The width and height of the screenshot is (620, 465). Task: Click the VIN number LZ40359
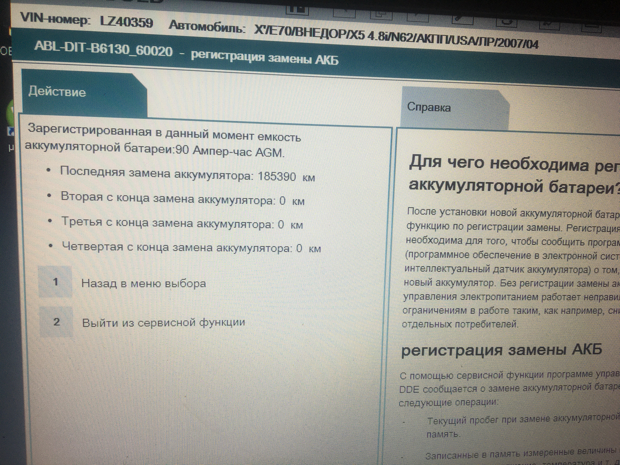[x=126, y=22]
